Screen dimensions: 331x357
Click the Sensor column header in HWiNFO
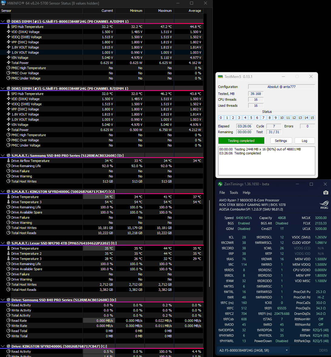click(41, 11)
